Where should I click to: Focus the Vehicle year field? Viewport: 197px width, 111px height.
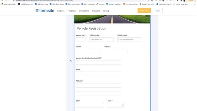point(81,40)
